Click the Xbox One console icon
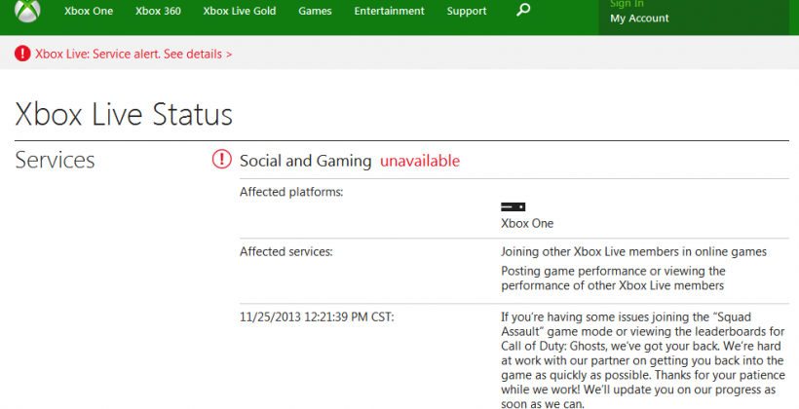 click(513, 206)
